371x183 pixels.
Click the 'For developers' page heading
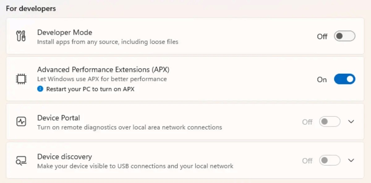point(31,9)
